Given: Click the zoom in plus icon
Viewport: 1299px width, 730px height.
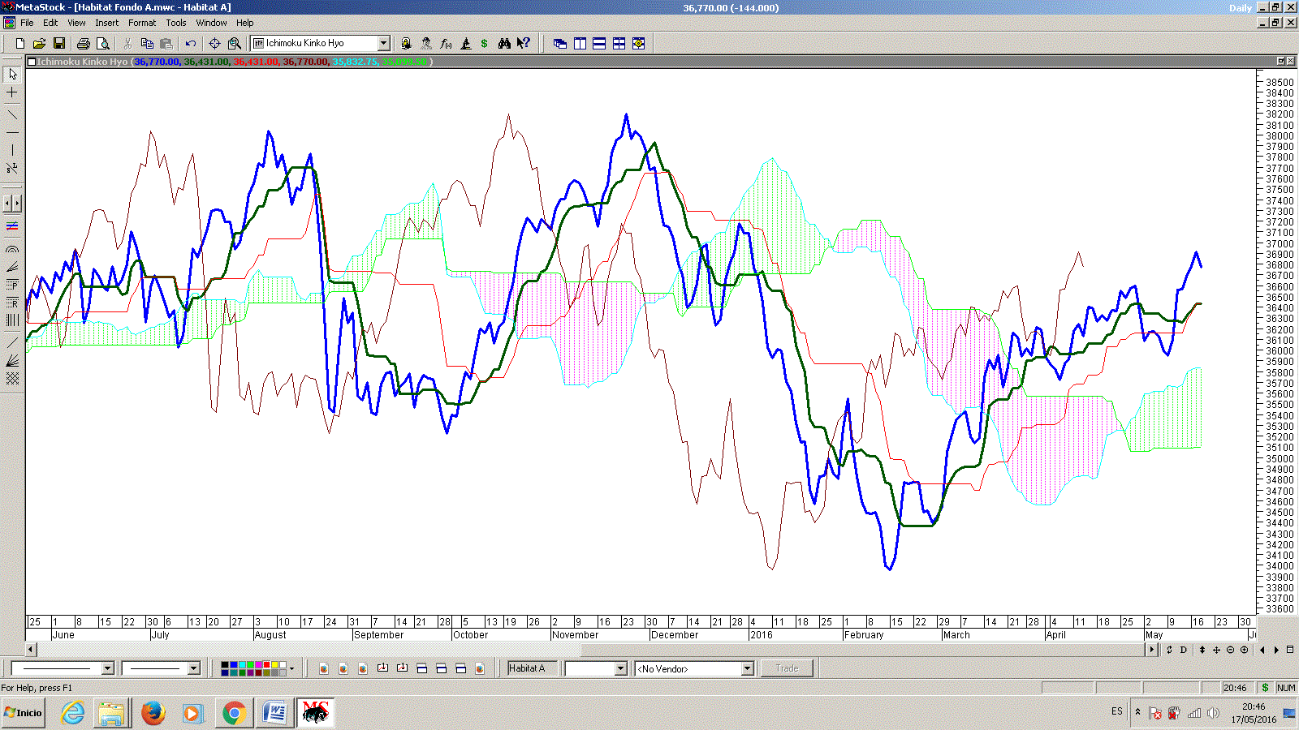Looking at the screenshot, I should pyautogui.click(x=1244, y=650).
